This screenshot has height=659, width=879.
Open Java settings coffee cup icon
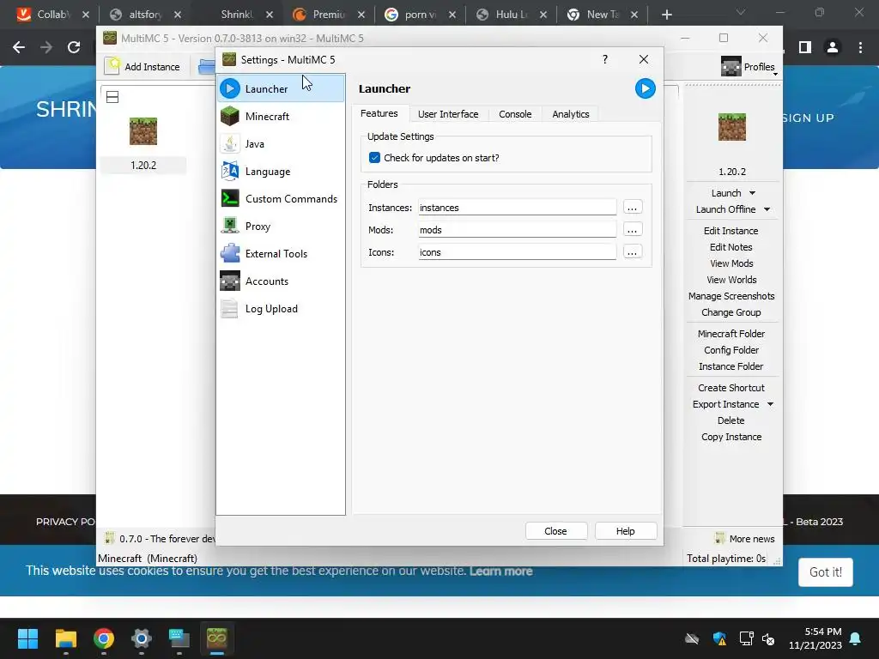pos(230,143)
